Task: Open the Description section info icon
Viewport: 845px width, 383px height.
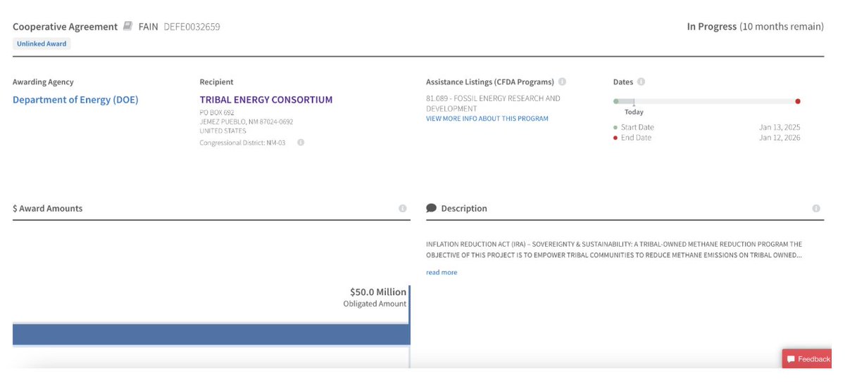Action: 816,209
